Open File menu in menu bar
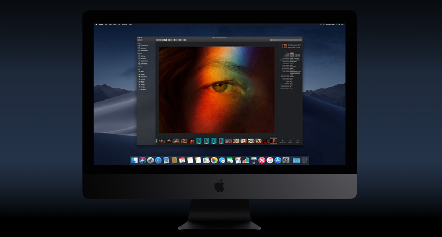The height and width of the screenshot is (237, 442). (106, 24)
